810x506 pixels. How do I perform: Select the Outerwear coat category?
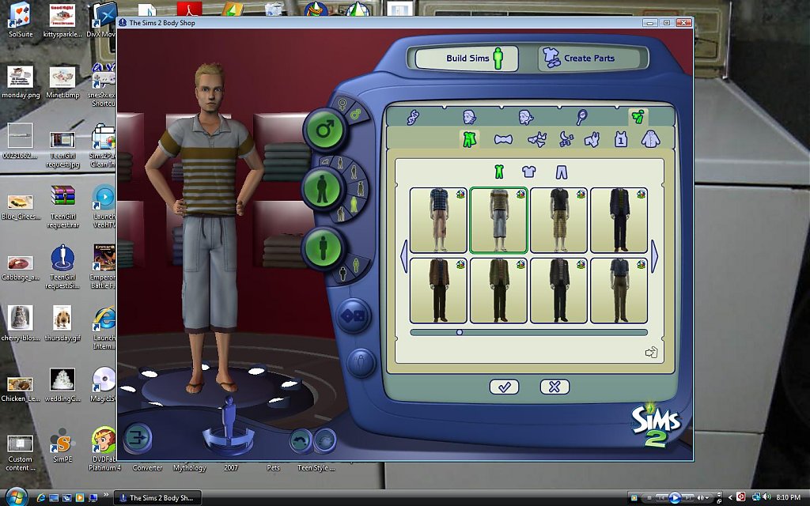point(649,140)
